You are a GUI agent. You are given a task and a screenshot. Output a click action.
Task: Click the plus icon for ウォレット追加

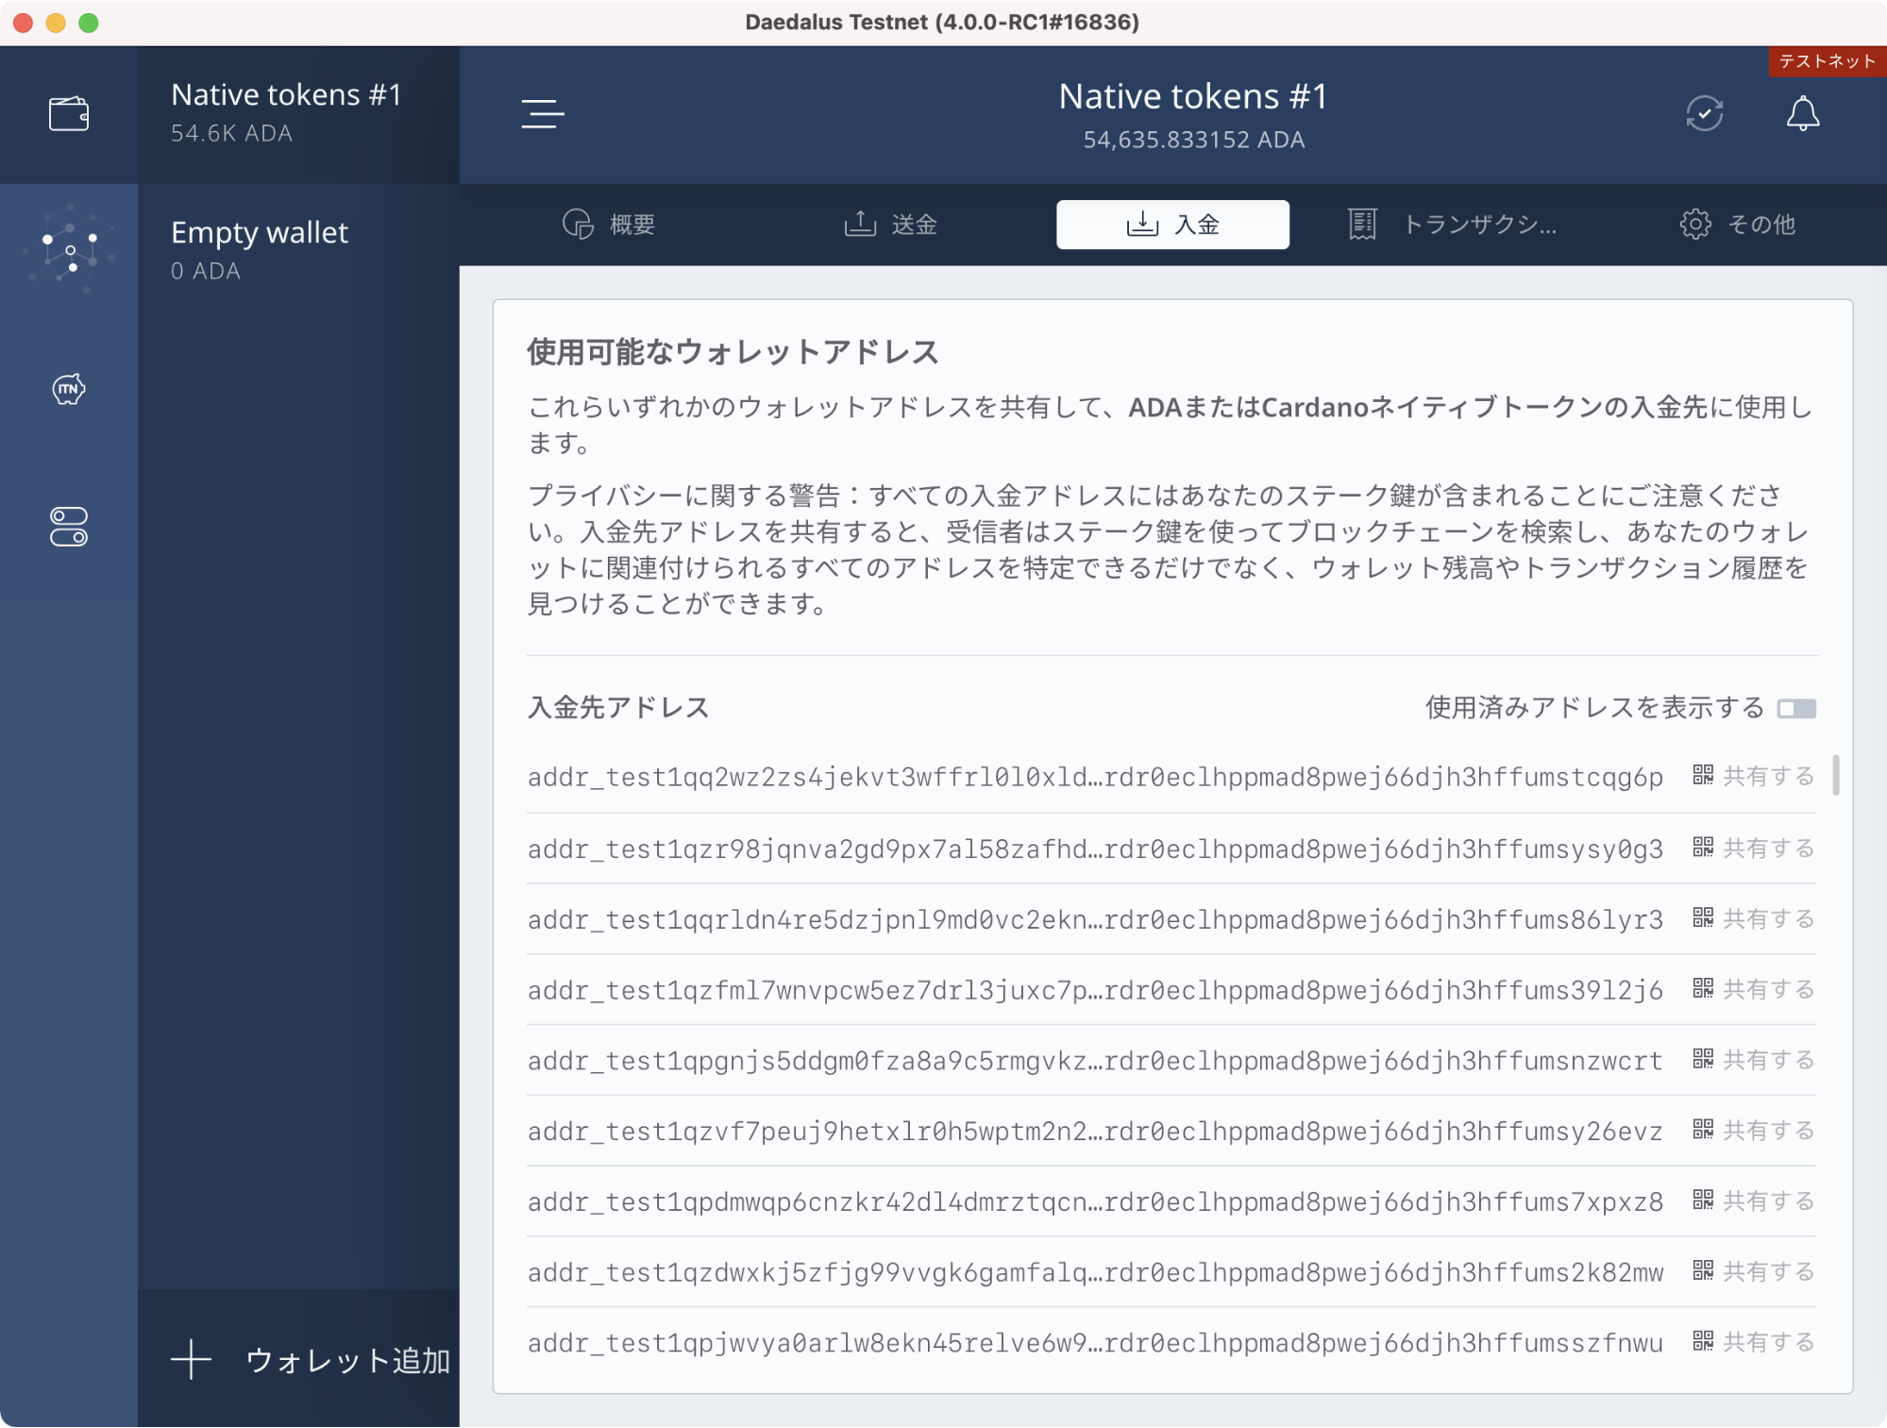point(191,1360)
